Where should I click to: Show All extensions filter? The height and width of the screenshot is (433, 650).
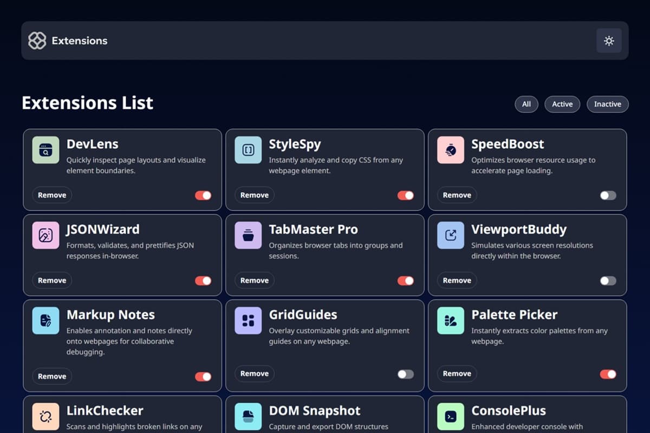coord(526,104)
